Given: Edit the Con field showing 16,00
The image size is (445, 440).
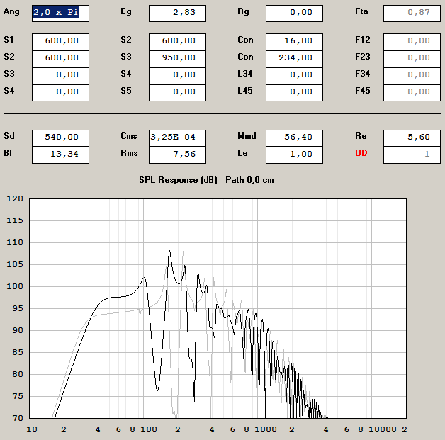Looking at the screenshot, I should (x=294, y=42).
